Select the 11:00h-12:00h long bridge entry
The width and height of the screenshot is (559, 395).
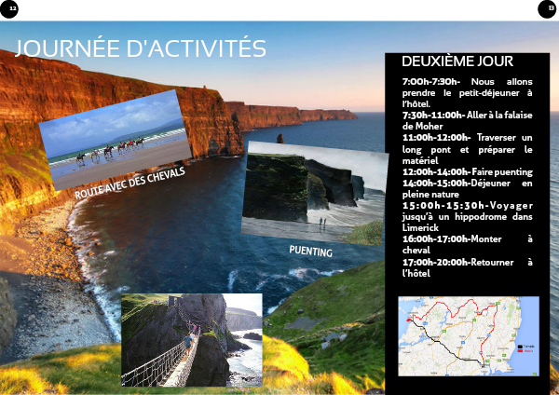[467, 148]
